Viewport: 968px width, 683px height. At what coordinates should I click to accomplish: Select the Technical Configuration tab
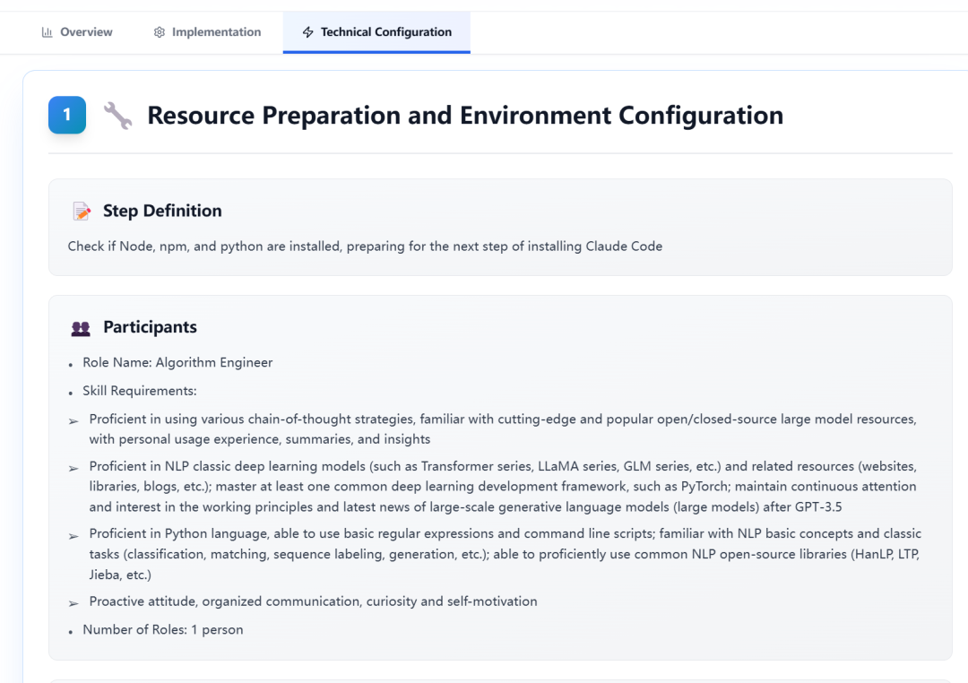tap(376, 32)
